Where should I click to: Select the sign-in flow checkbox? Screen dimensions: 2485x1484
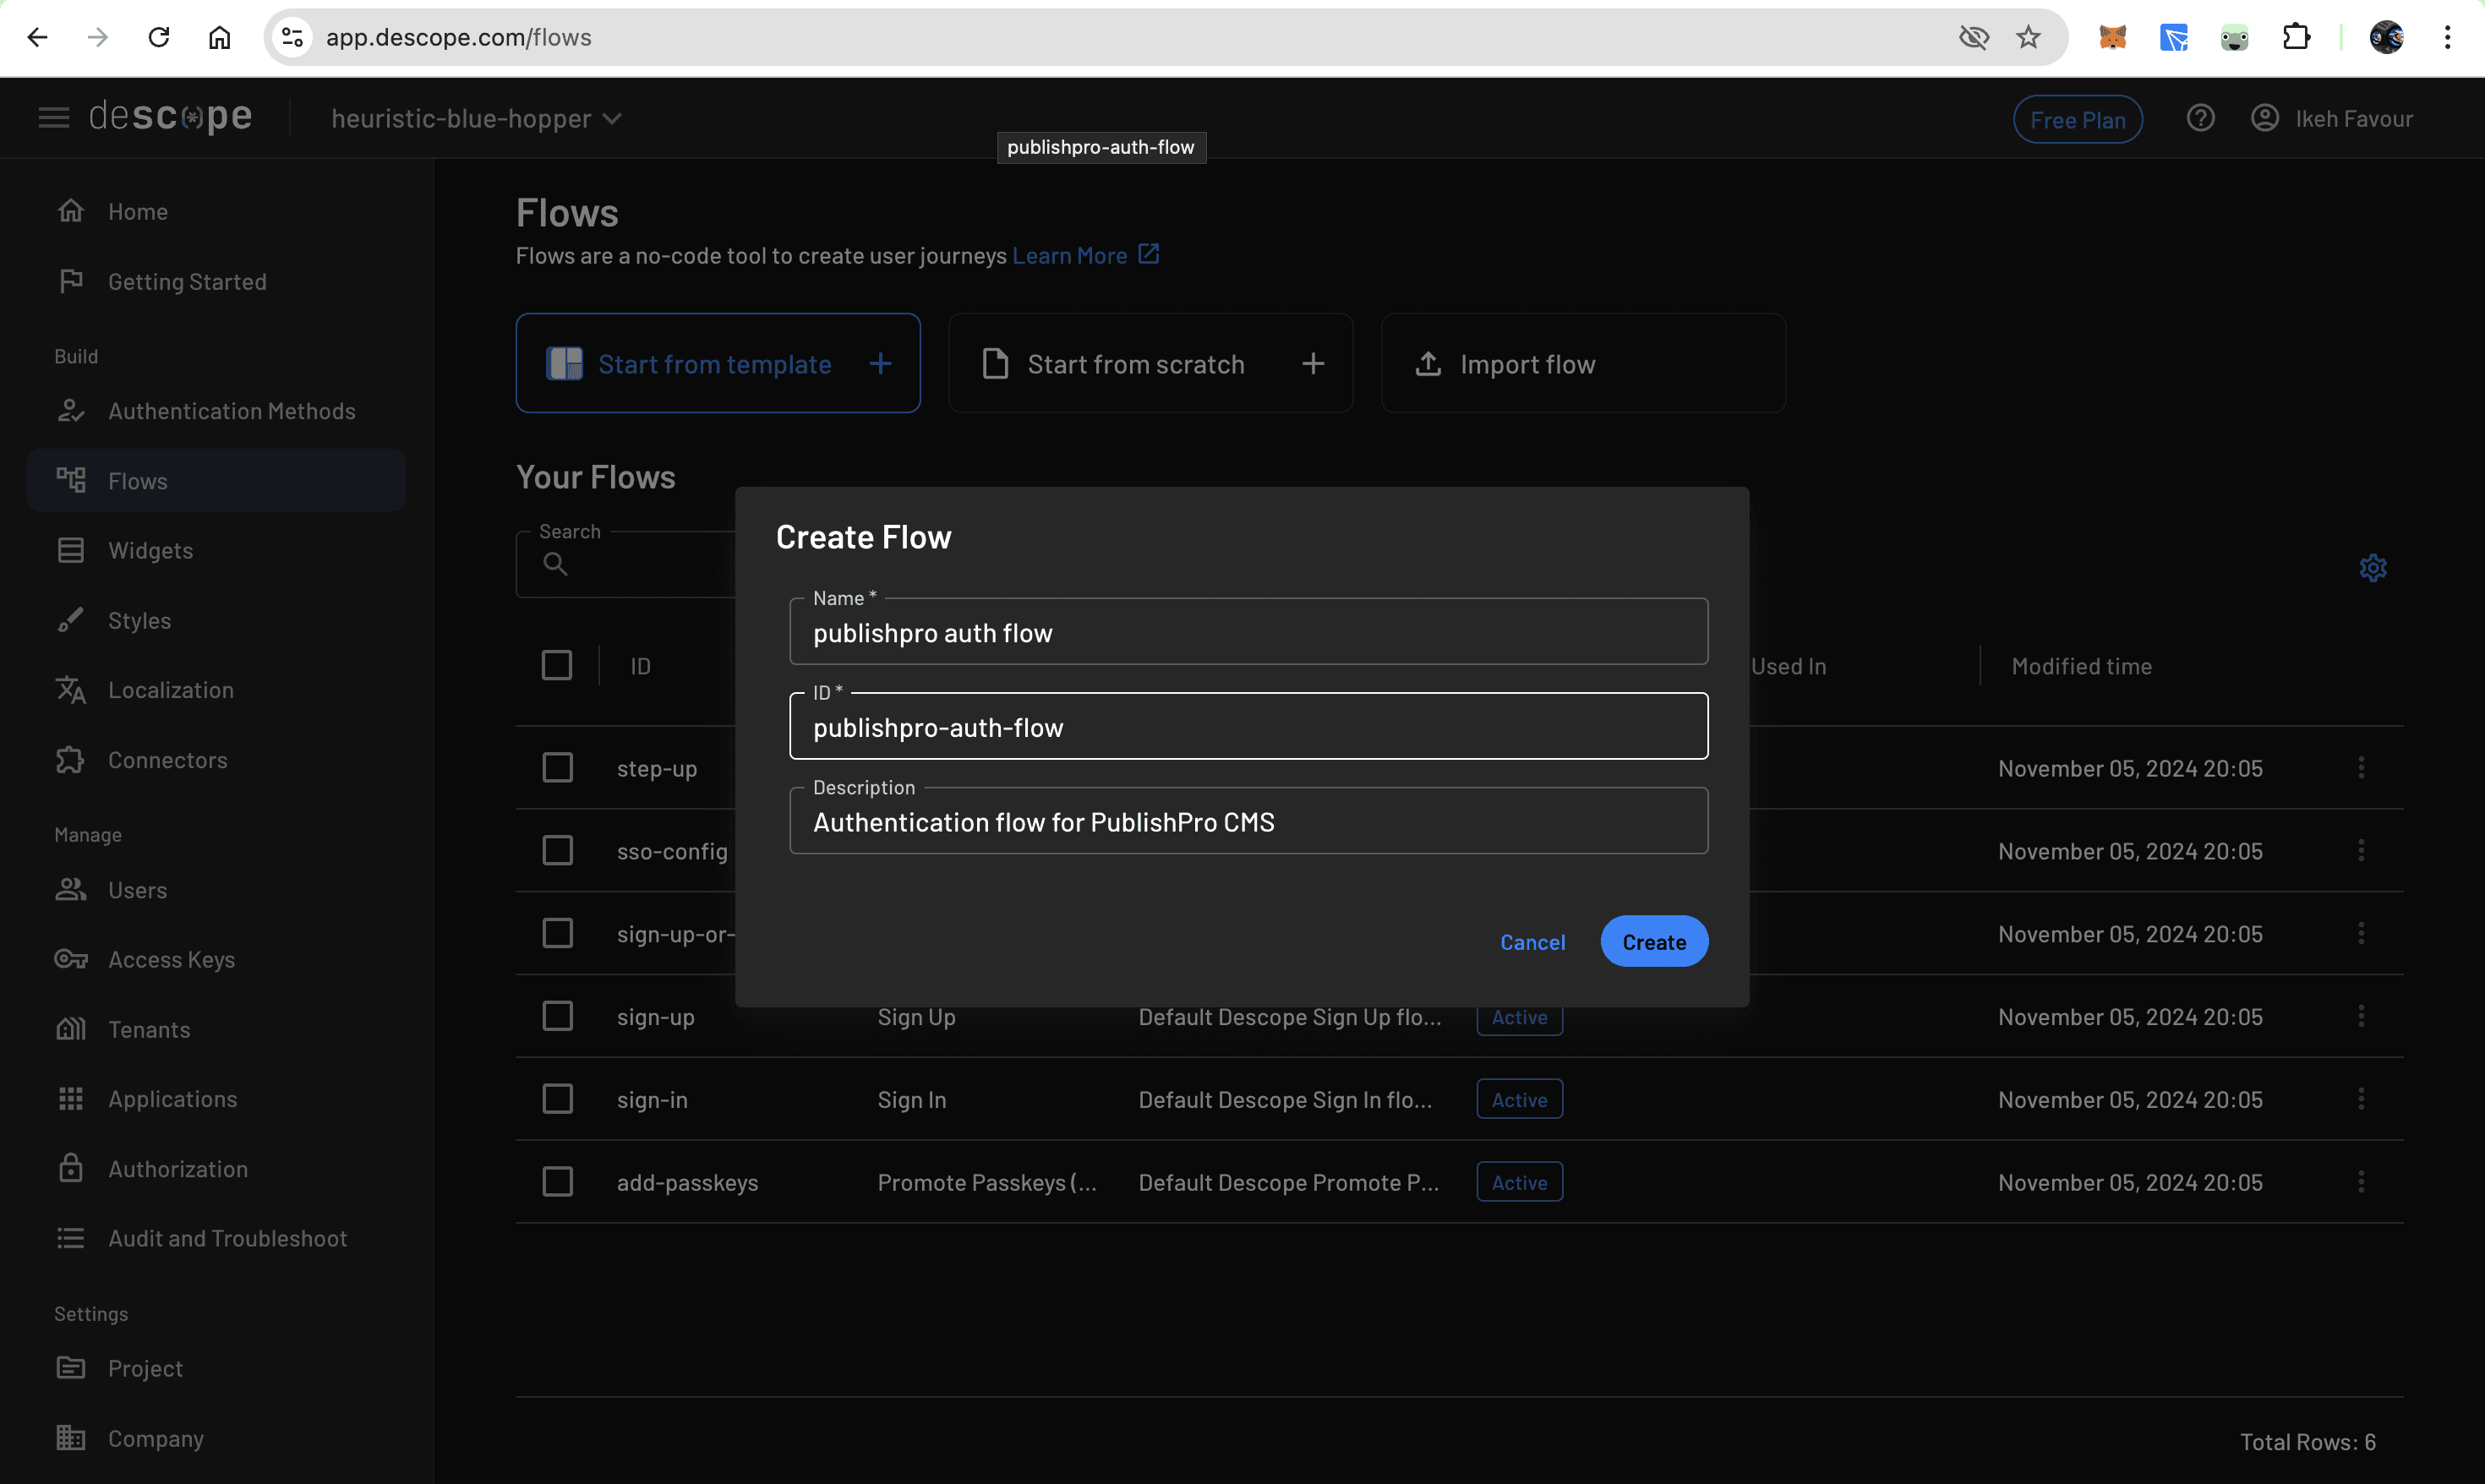click(557, 1099)
